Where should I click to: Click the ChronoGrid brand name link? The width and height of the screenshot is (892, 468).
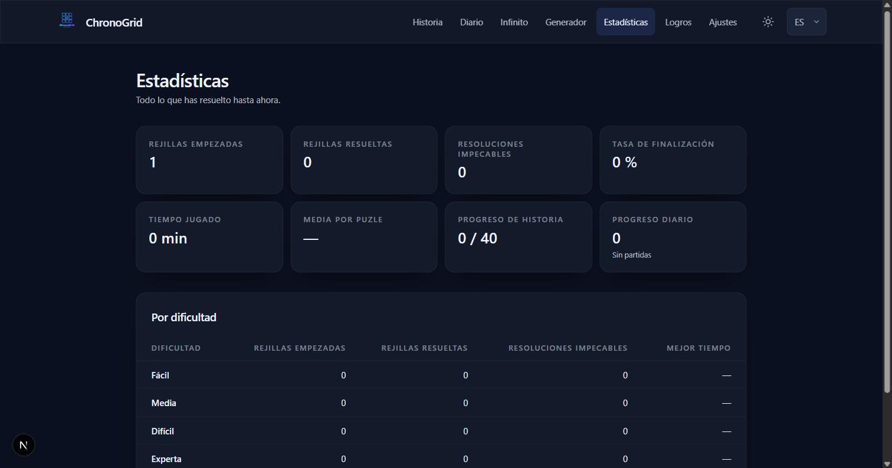pyautogui.click(x=114, y=22)
